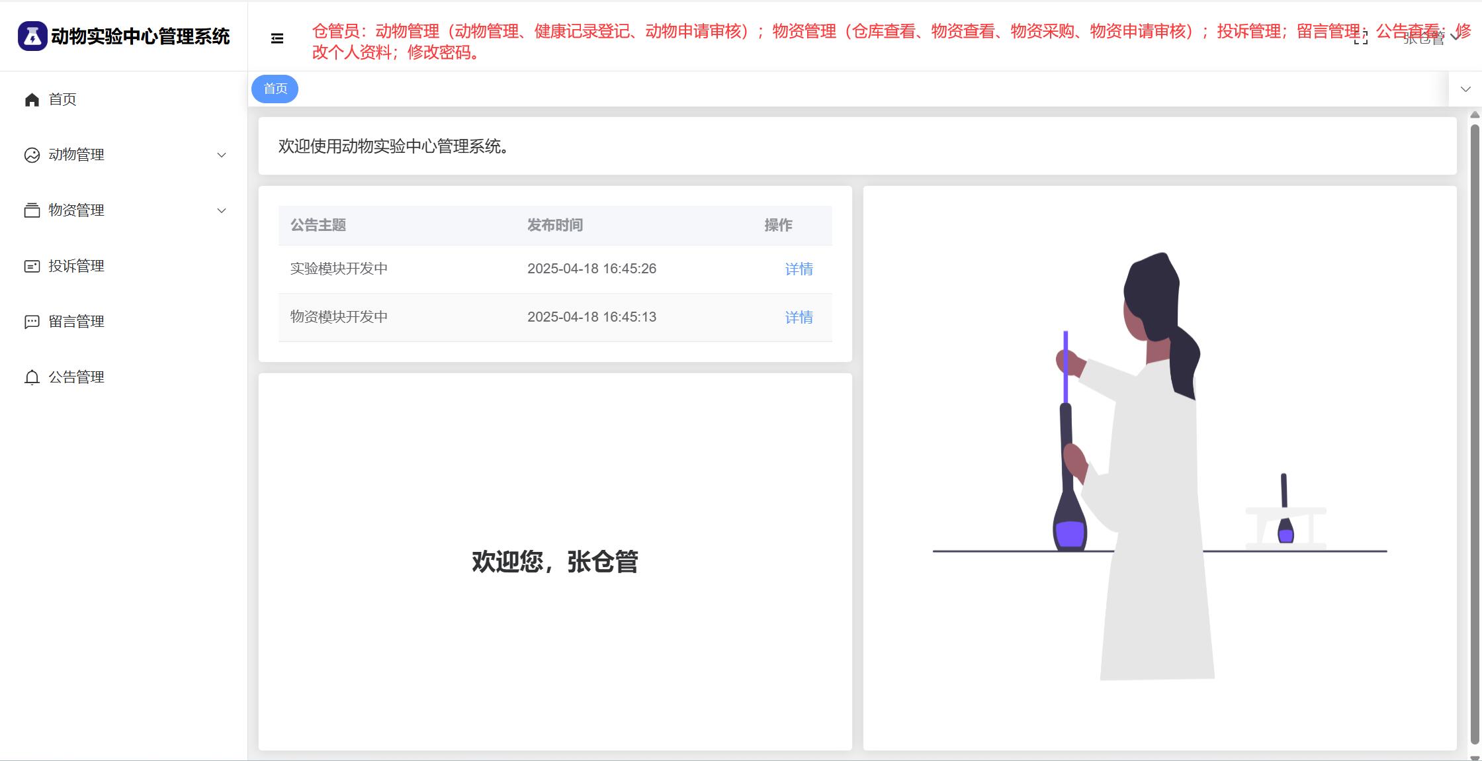Image resolution: width=1482 pixels, height=761 pixels.
Task: Expand the 动物管理 submenu chevron
Action: point(222,155)
